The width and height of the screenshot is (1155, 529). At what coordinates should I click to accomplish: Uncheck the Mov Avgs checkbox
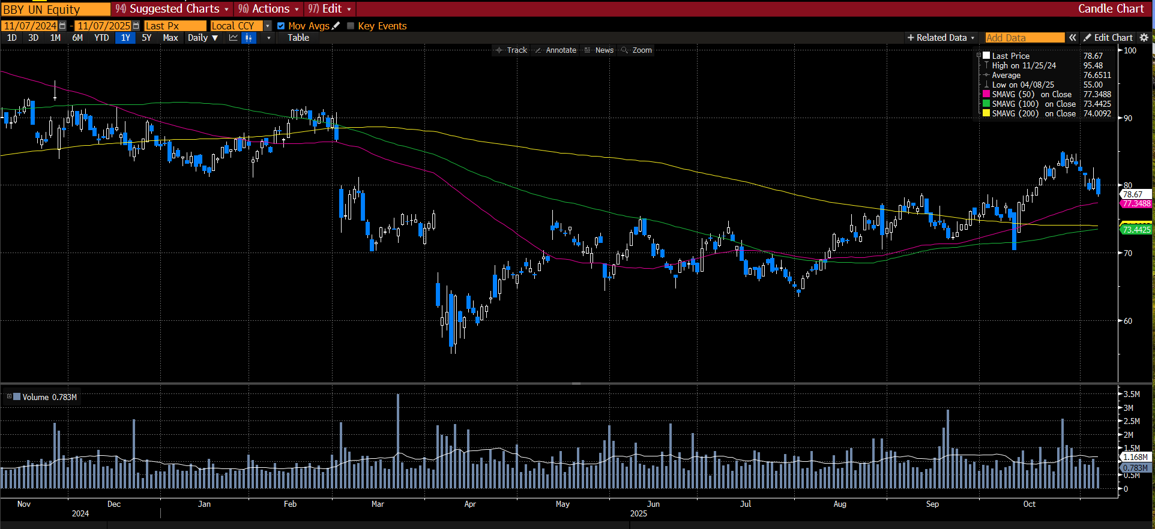[280, 26]
